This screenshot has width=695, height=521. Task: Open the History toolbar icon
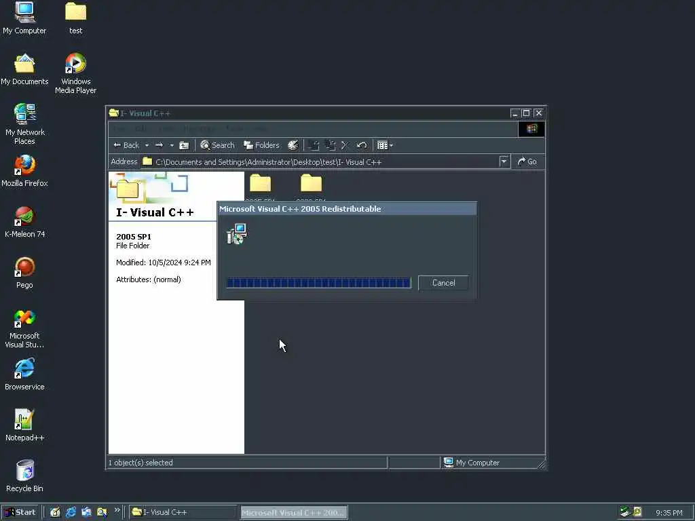(x=293, y=145)
